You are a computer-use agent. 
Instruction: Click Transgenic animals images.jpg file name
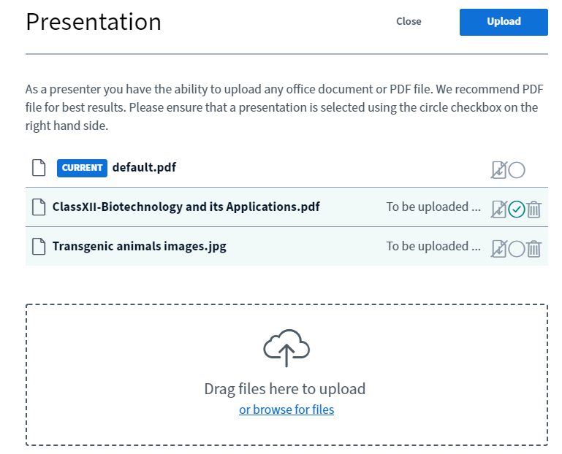point(140,246)
